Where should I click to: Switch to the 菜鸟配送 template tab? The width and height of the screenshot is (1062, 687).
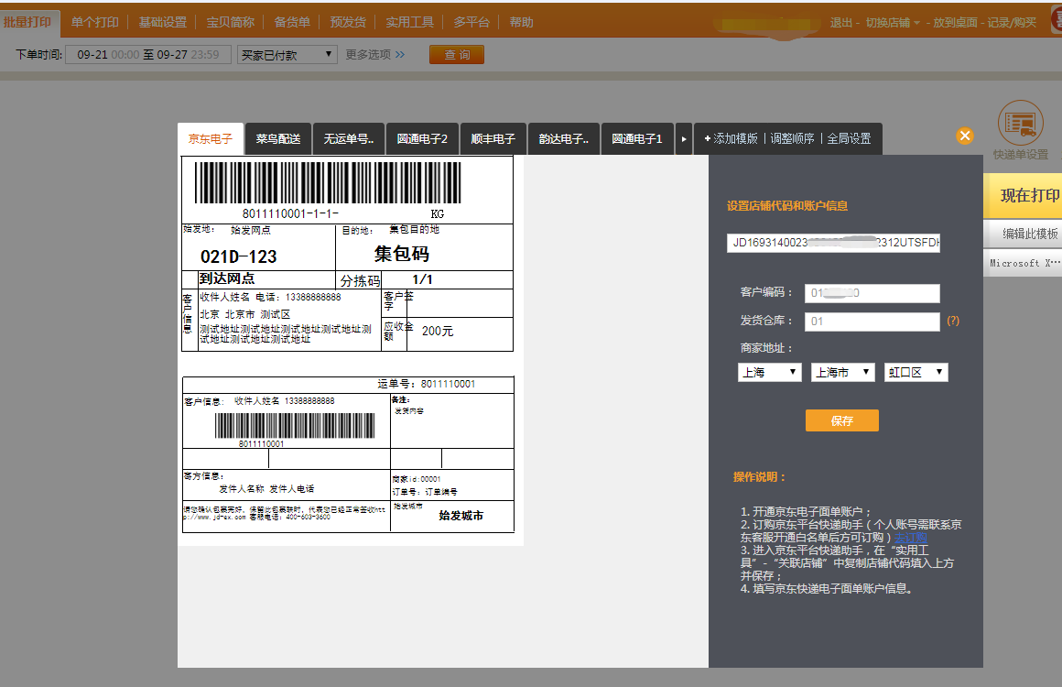click(278, 139)
